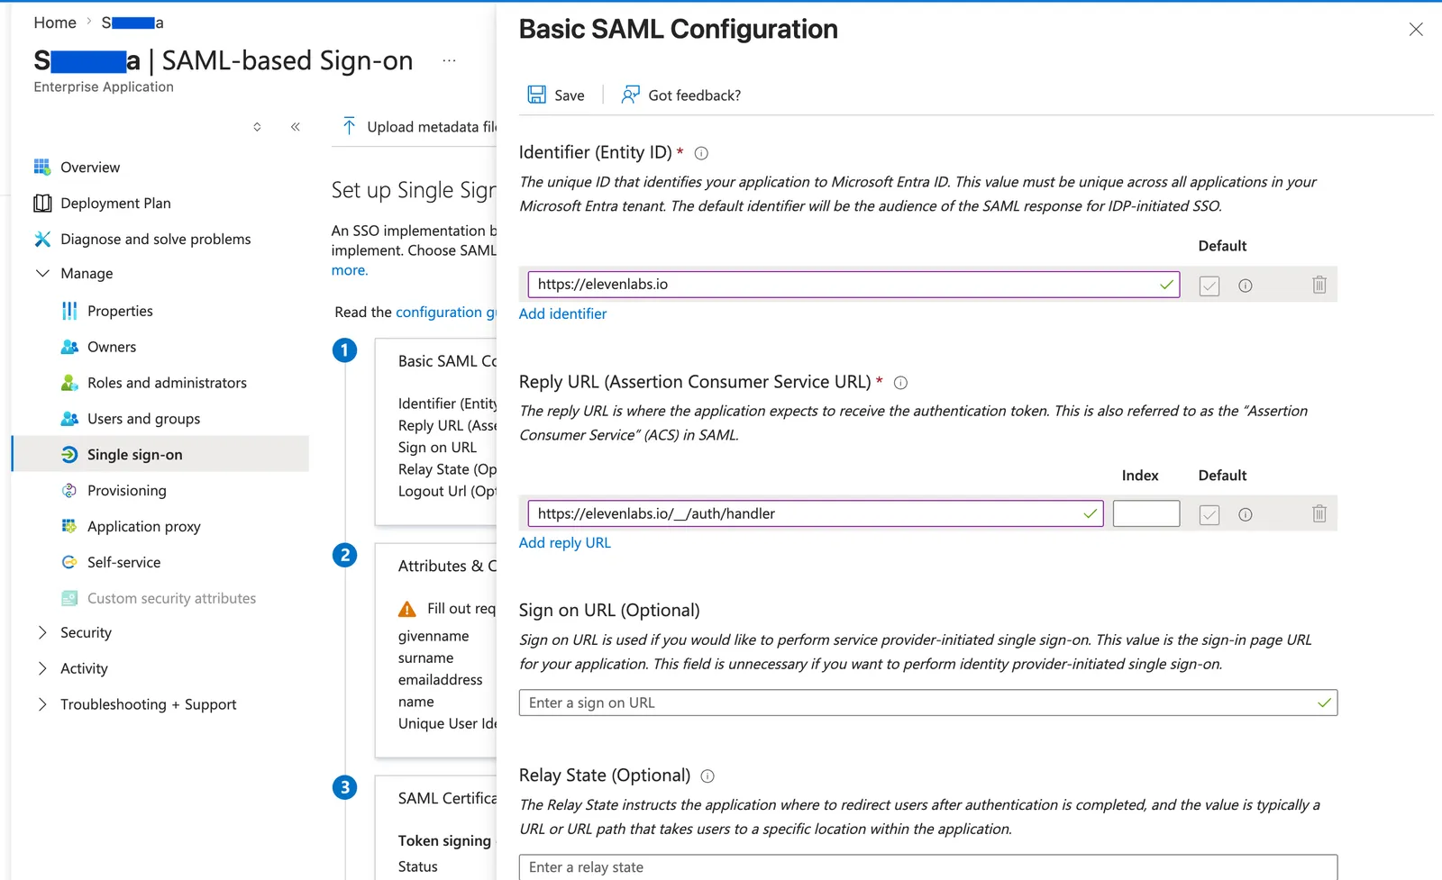Close the Basic SAML Configuration panel
Viewport: 1442px width, 880px height.
click(1416, 30)
